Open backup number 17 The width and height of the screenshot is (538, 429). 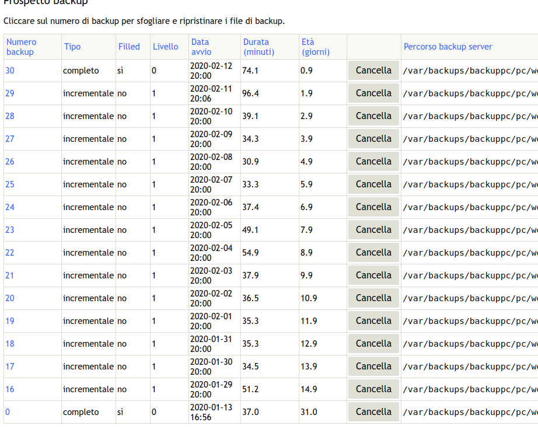pos(10,367)
